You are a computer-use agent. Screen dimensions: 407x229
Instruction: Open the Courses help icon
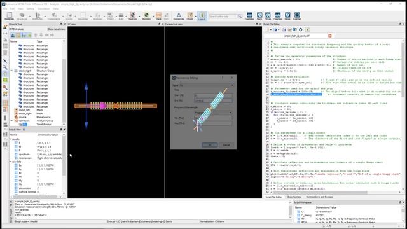pyautogui.click(x=277, y=16)
